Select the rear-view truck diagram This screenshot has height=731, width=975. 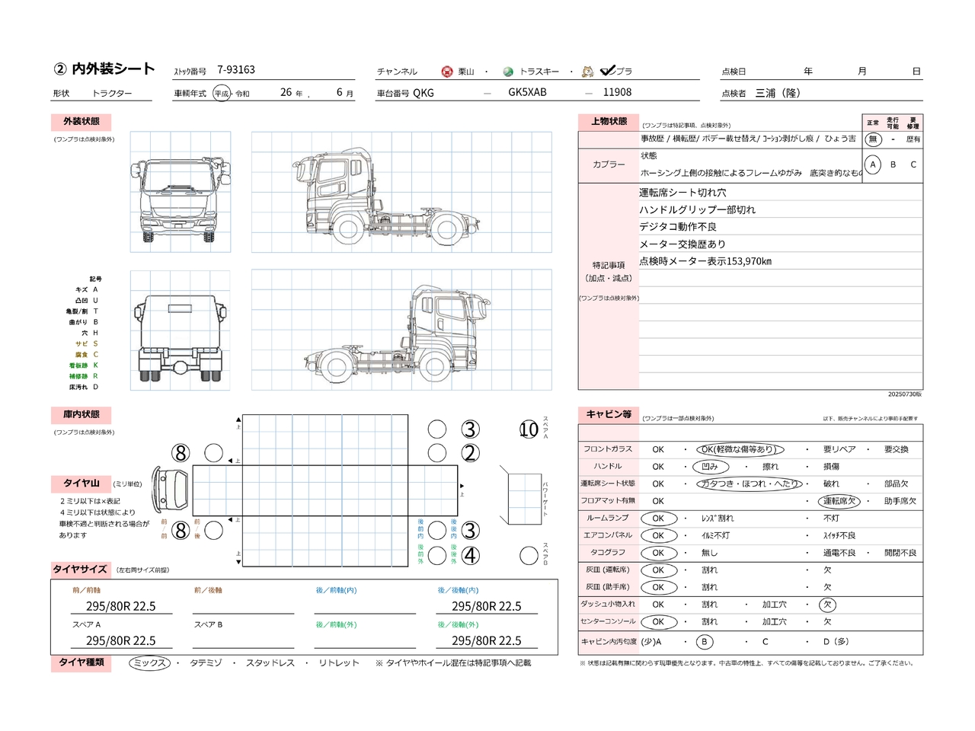[181, 331]
